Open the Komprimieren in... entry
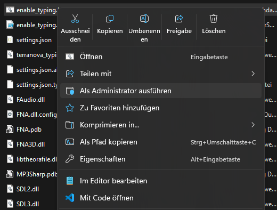 pos(161,125)
